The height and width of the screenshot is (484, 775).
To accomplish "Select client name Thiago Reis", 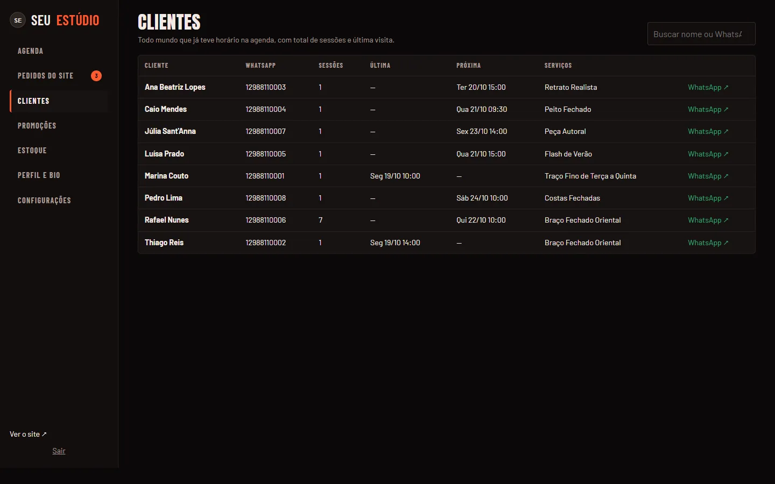I will 164,243.
